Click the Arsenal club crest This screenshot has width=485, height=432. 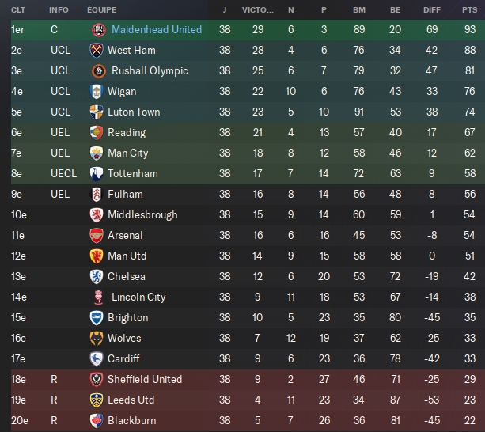(x=97, y=235)
